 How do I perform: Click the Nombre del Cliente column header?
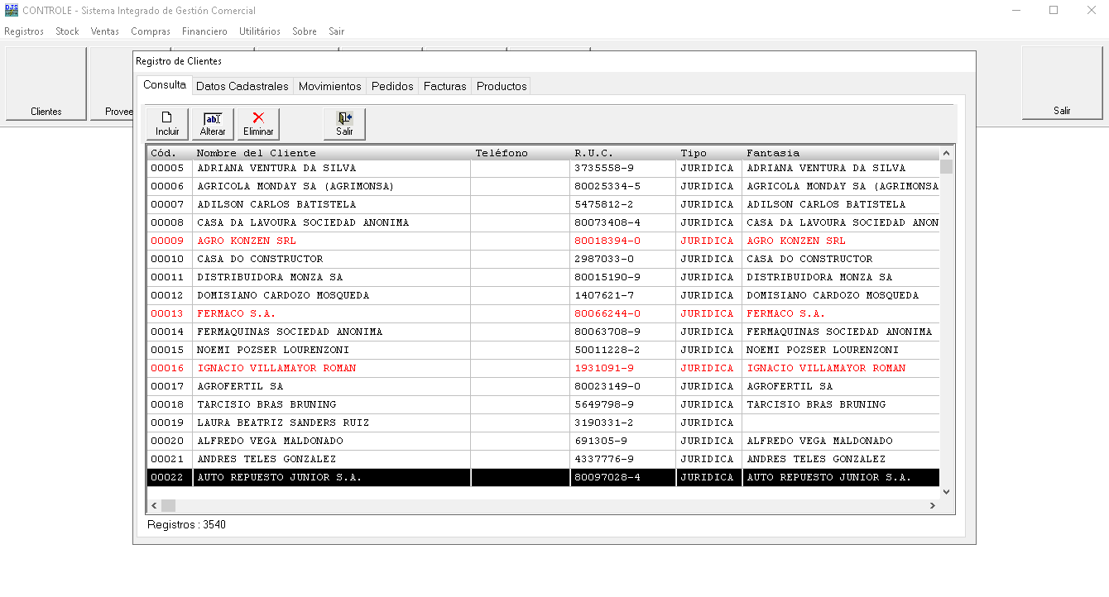[257, 153]
